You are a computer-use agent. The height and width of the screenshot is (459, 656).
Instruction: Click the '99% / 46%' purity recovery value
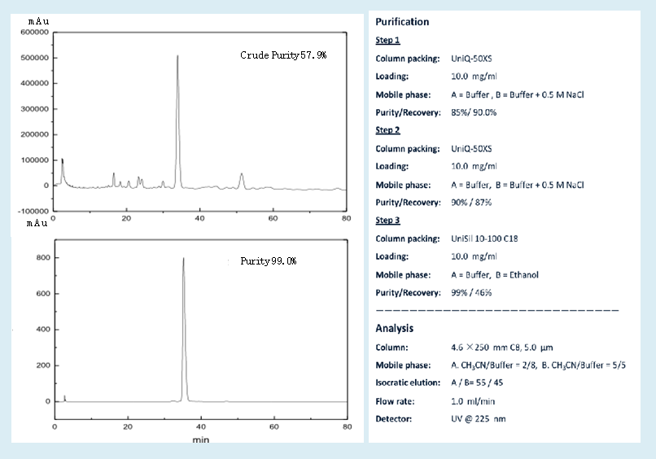pos(471,292)
